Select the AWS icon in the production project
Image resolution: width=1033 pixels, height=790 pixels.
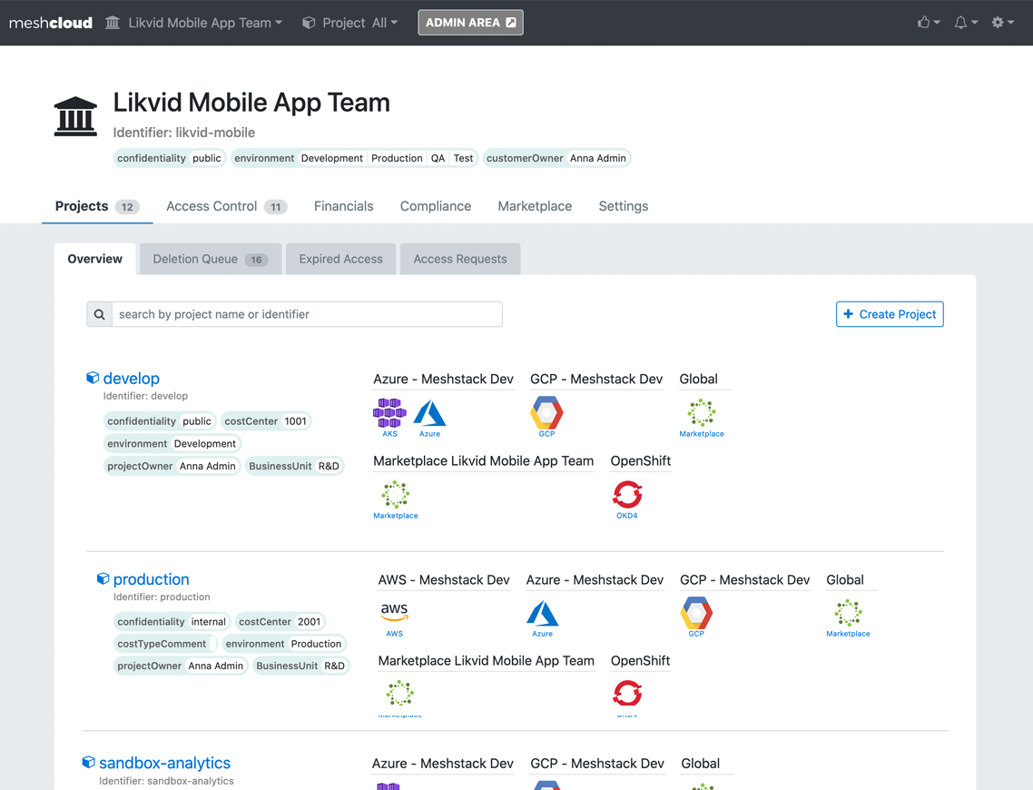394,612
